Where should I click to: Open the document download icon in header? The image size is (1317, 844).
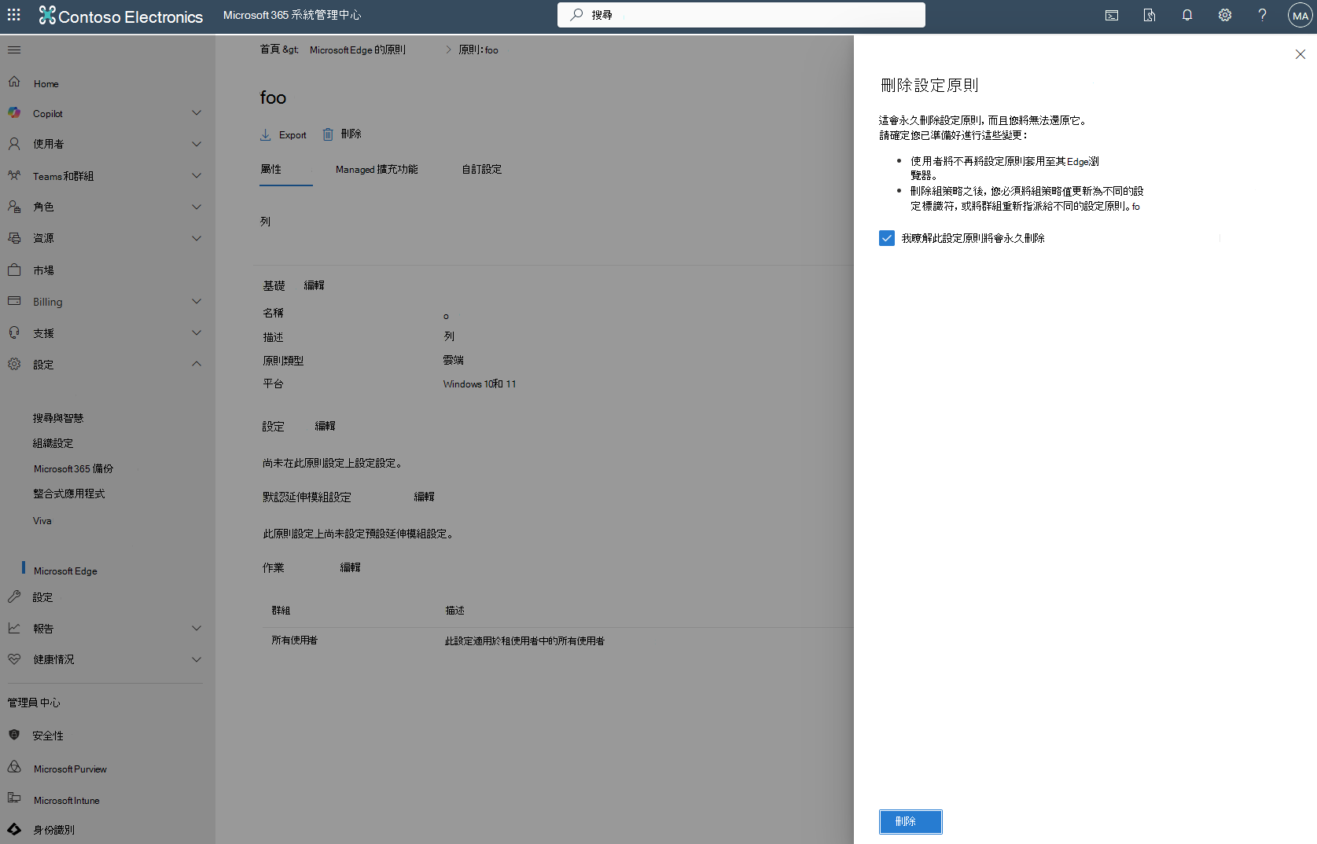click(1150, 15)
